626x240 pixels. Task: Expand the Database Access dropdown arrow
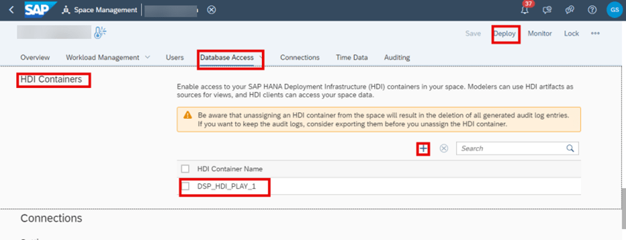261,57
